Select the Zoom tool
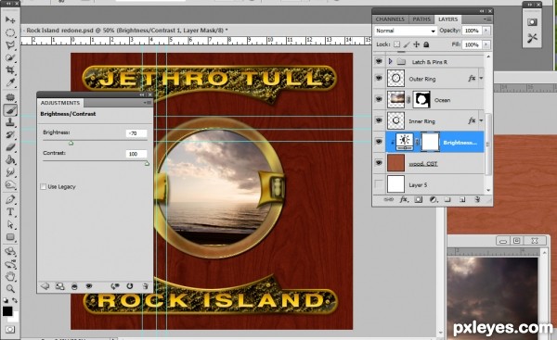Image resolution: width=557 pixels, height=340 pixels. click(10, 288)
